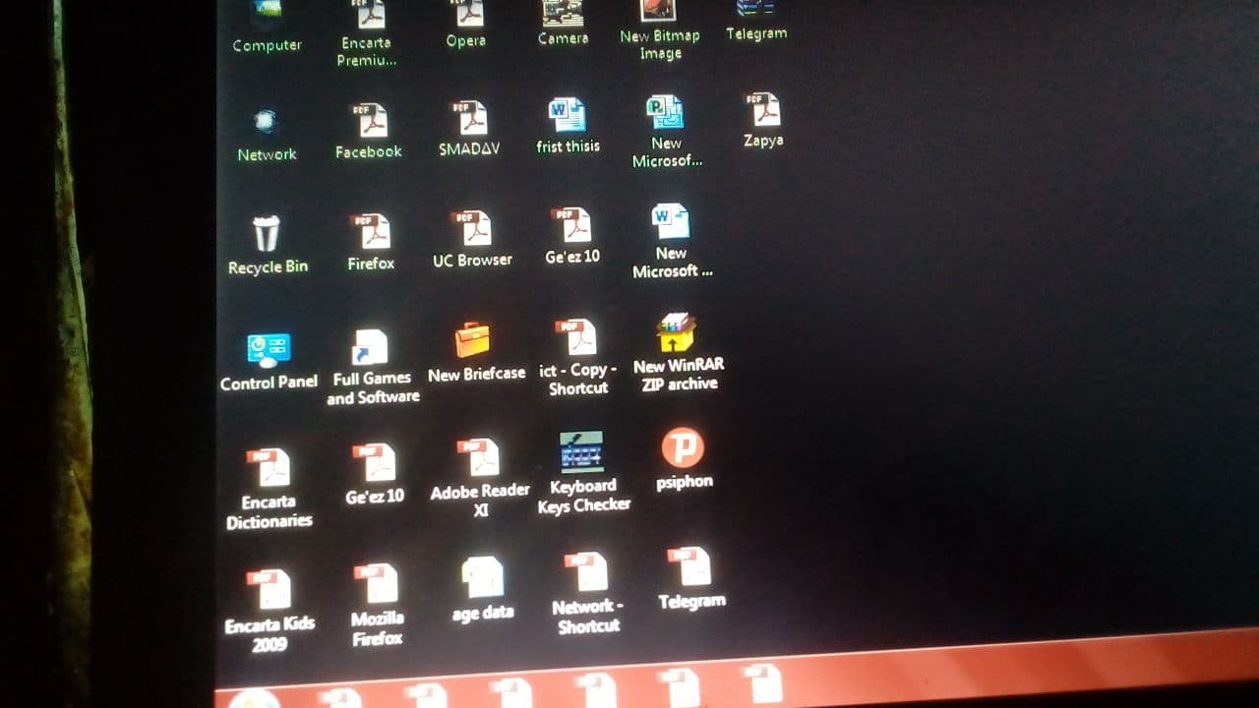The height and width of the screenshot is (708, 1259).
Task: Click the Encarta Dictionaries icon
Action: tap(269, 490)
